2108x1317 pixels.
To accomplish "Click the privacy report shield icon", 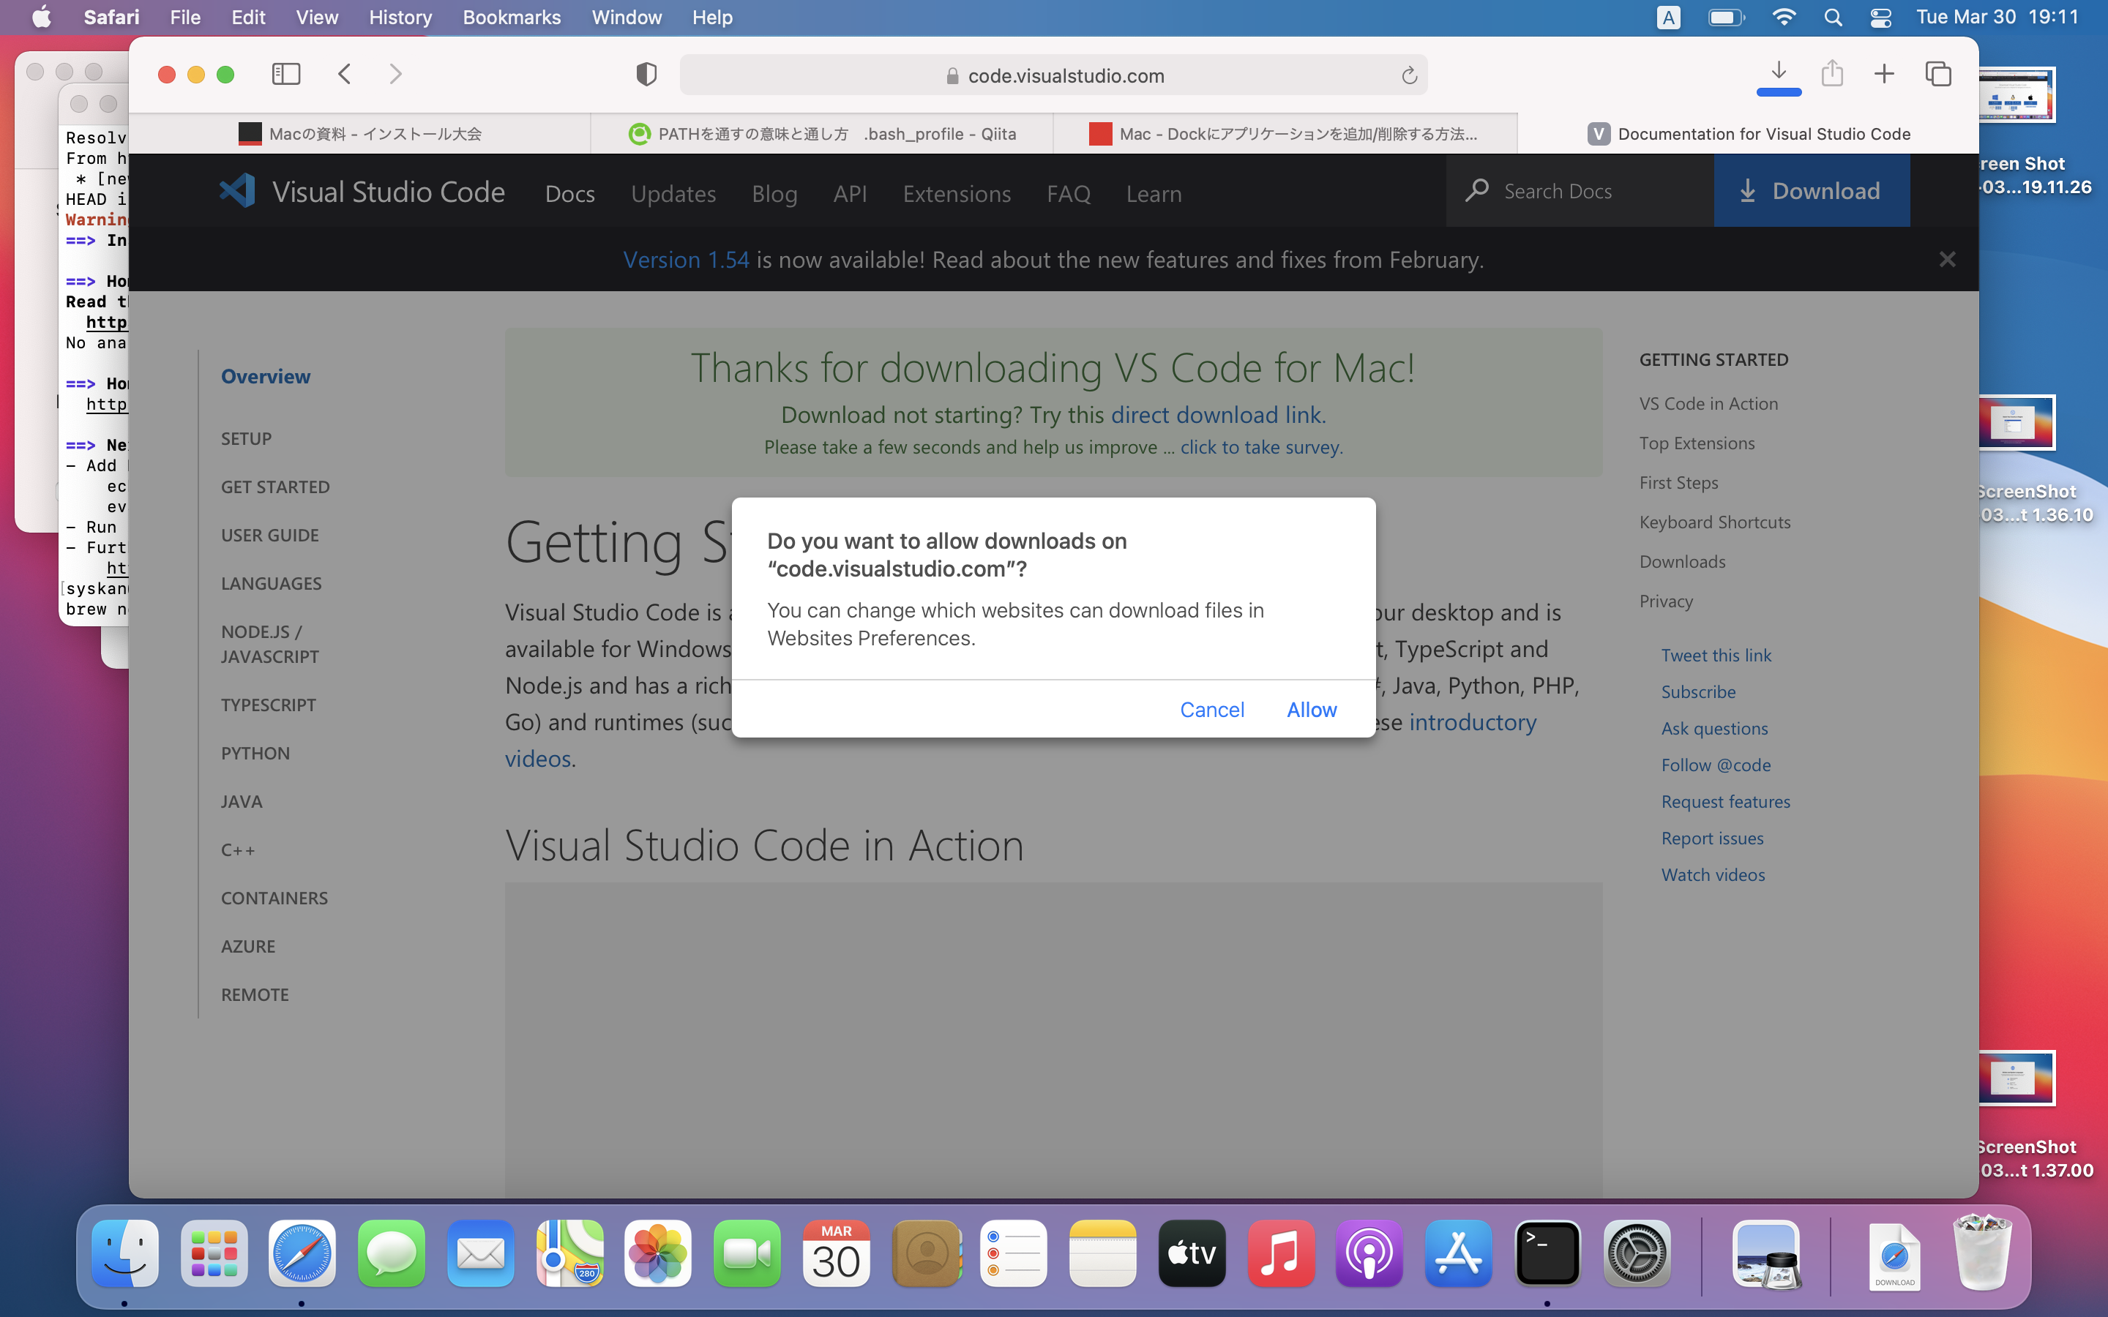I will tap(646, 75).
